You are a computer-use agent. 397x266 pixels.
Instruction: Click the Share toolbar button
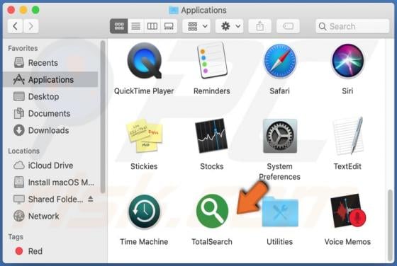click(259, 26)
